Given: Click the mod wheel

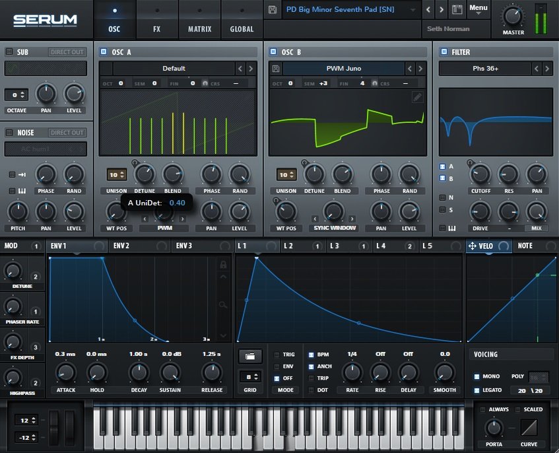Looking at the screenshot, I should coord(69,427).
